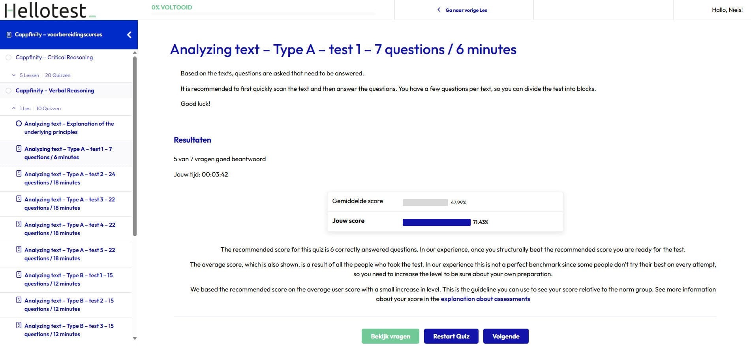Click the course document icon beside Cappfinity – voorbereidingscursus
The height and width of the screenshot is (346, 751).
[x=9, y=35]
